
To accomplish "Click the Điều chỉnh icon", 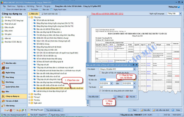I will [x=2, y=31].
